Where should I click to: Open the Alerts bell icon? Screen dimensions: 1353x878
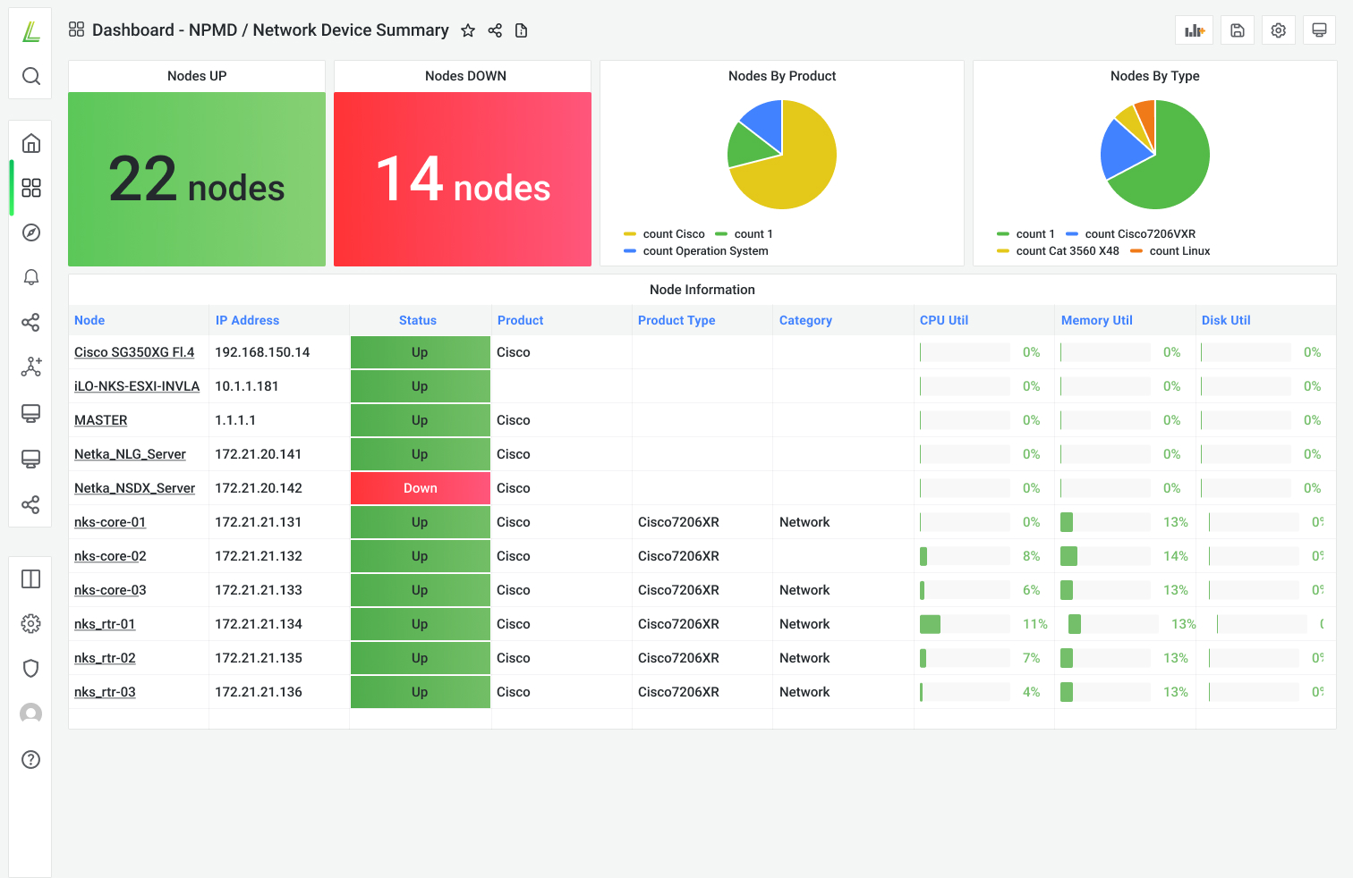tap(30, 277)
